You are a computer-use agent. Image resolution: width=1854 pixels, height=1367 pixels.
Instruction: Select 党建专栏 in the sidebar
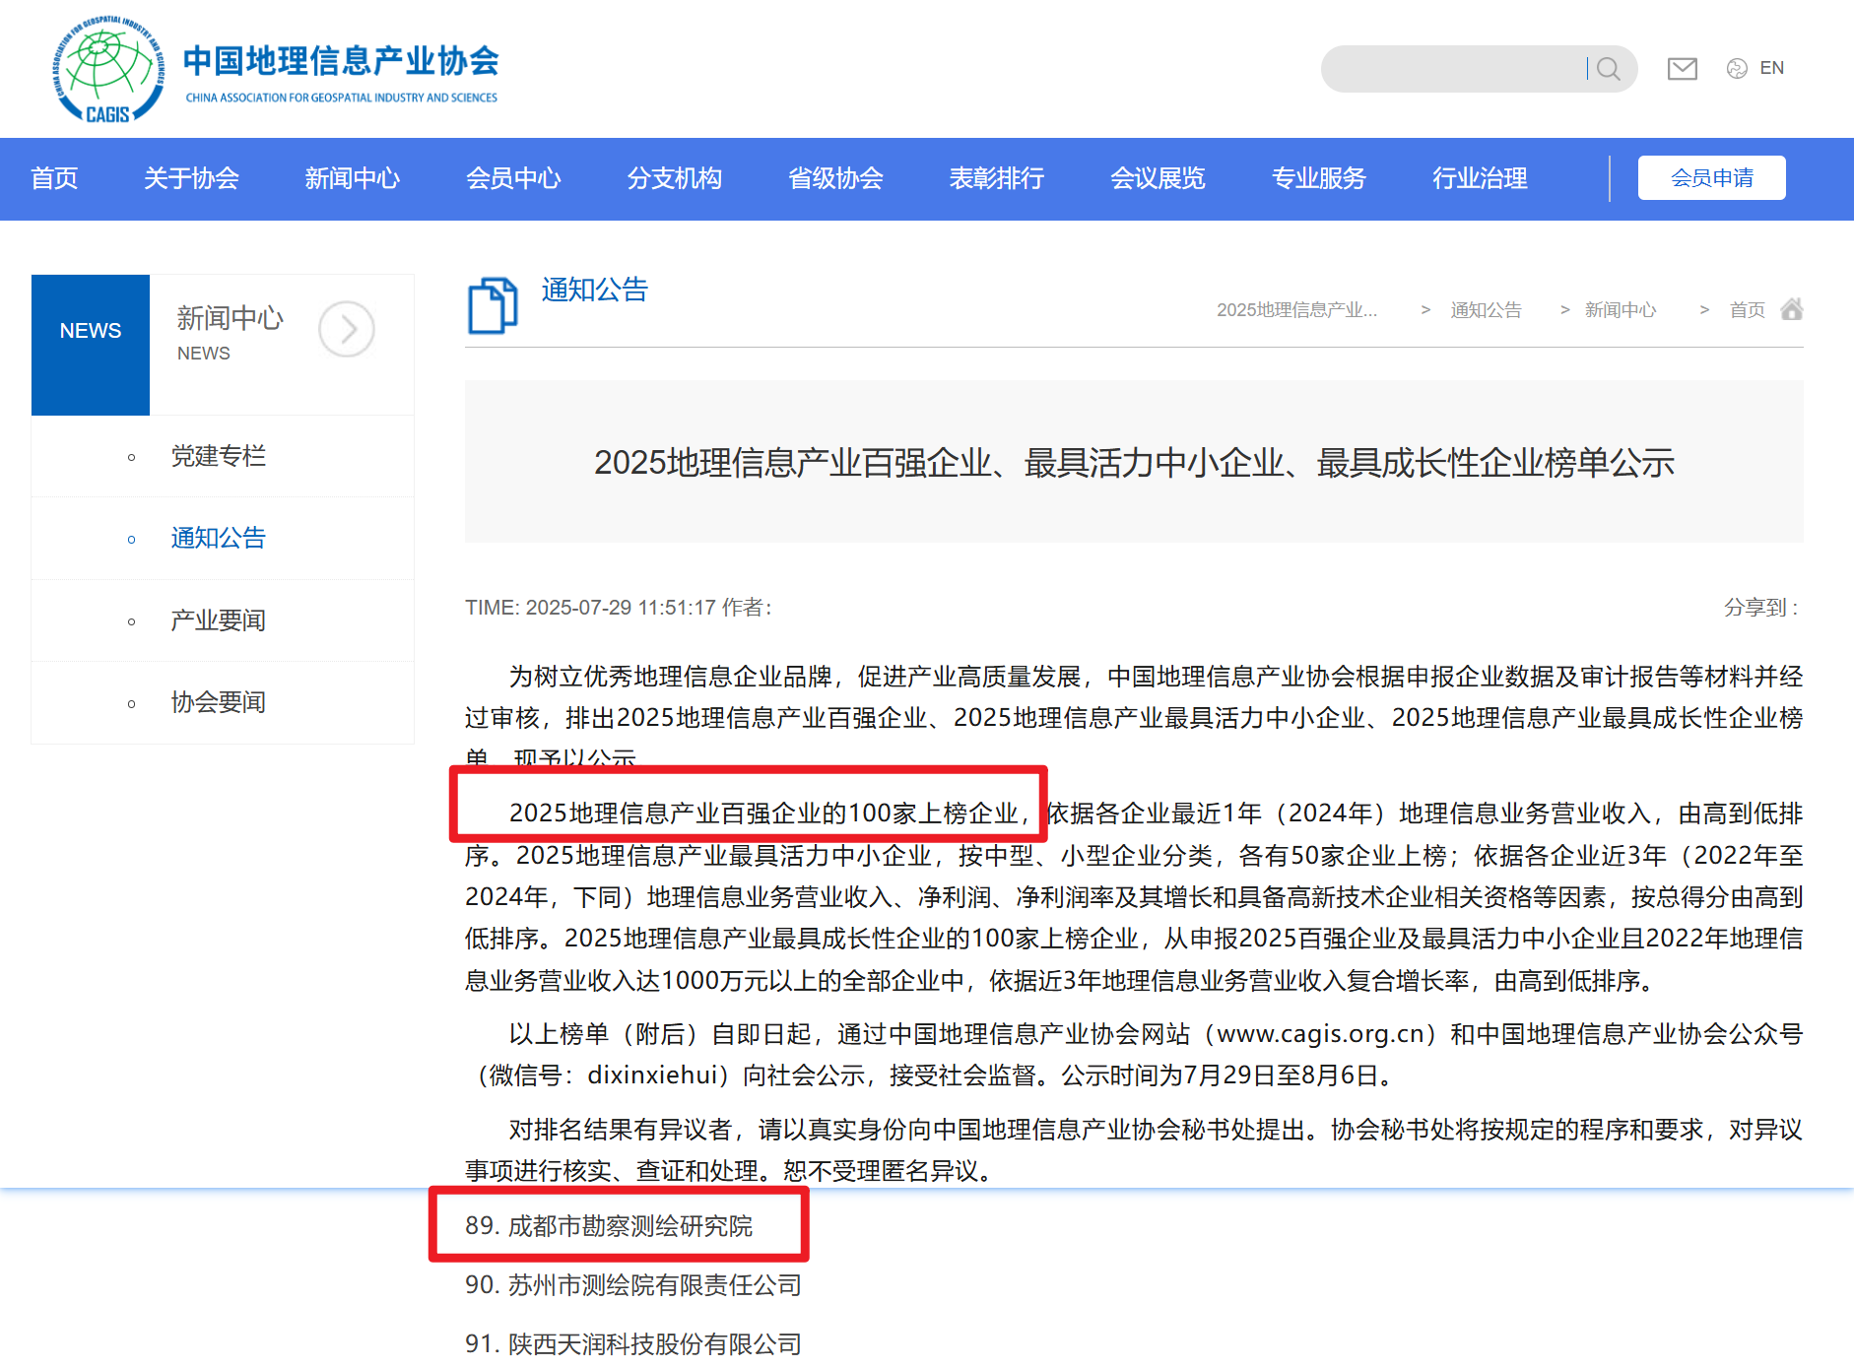(218, 456)
